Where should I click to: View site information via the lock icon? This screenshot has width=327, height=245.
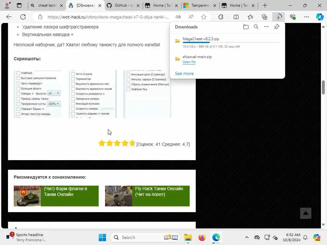pyautogui.click(x=40, y=17)
